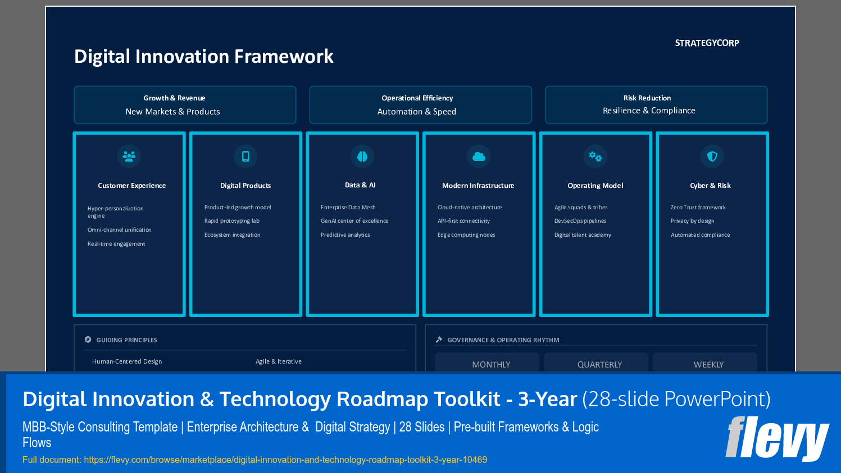Select the Data & AI brain icon
The height and width of the screenshot is (473, 841).
point(362,157)
